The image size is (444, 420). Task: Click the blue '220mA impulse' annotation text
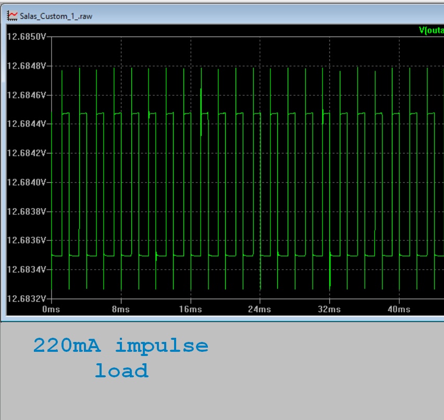click(121, 346)
